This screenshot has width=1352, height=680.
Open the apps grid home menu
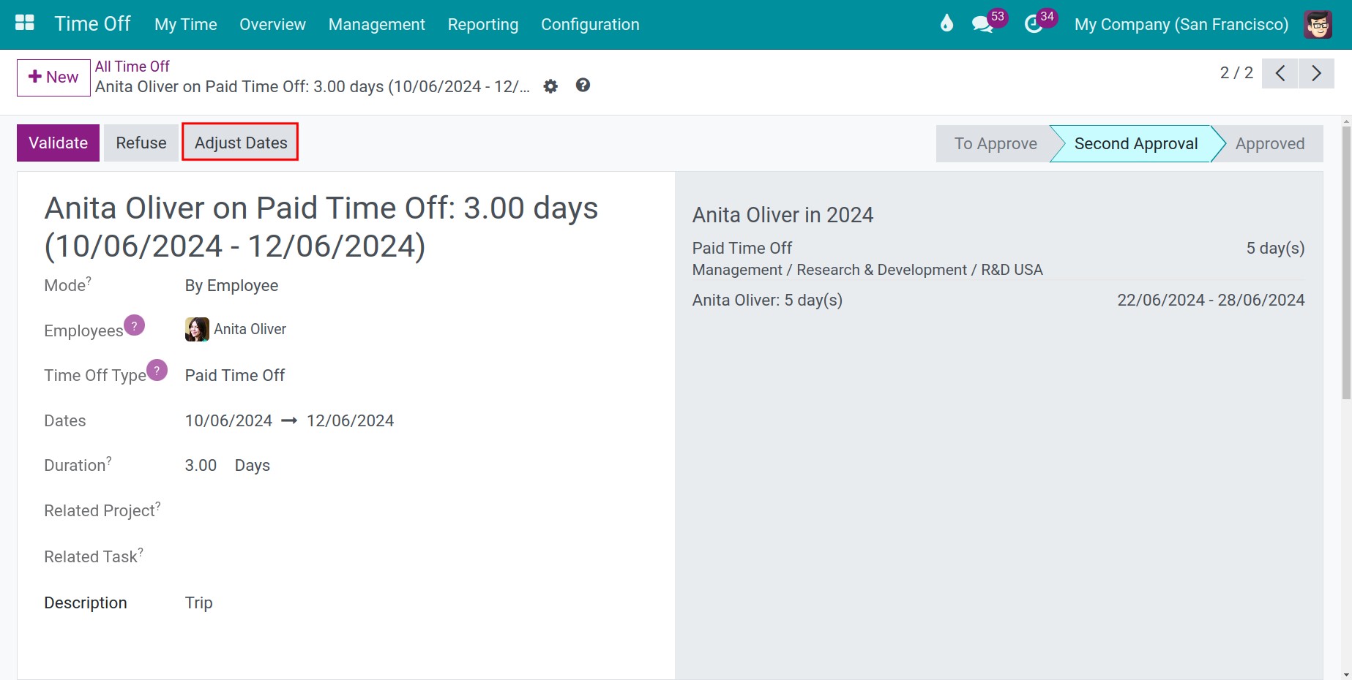(x=25, y=23)
